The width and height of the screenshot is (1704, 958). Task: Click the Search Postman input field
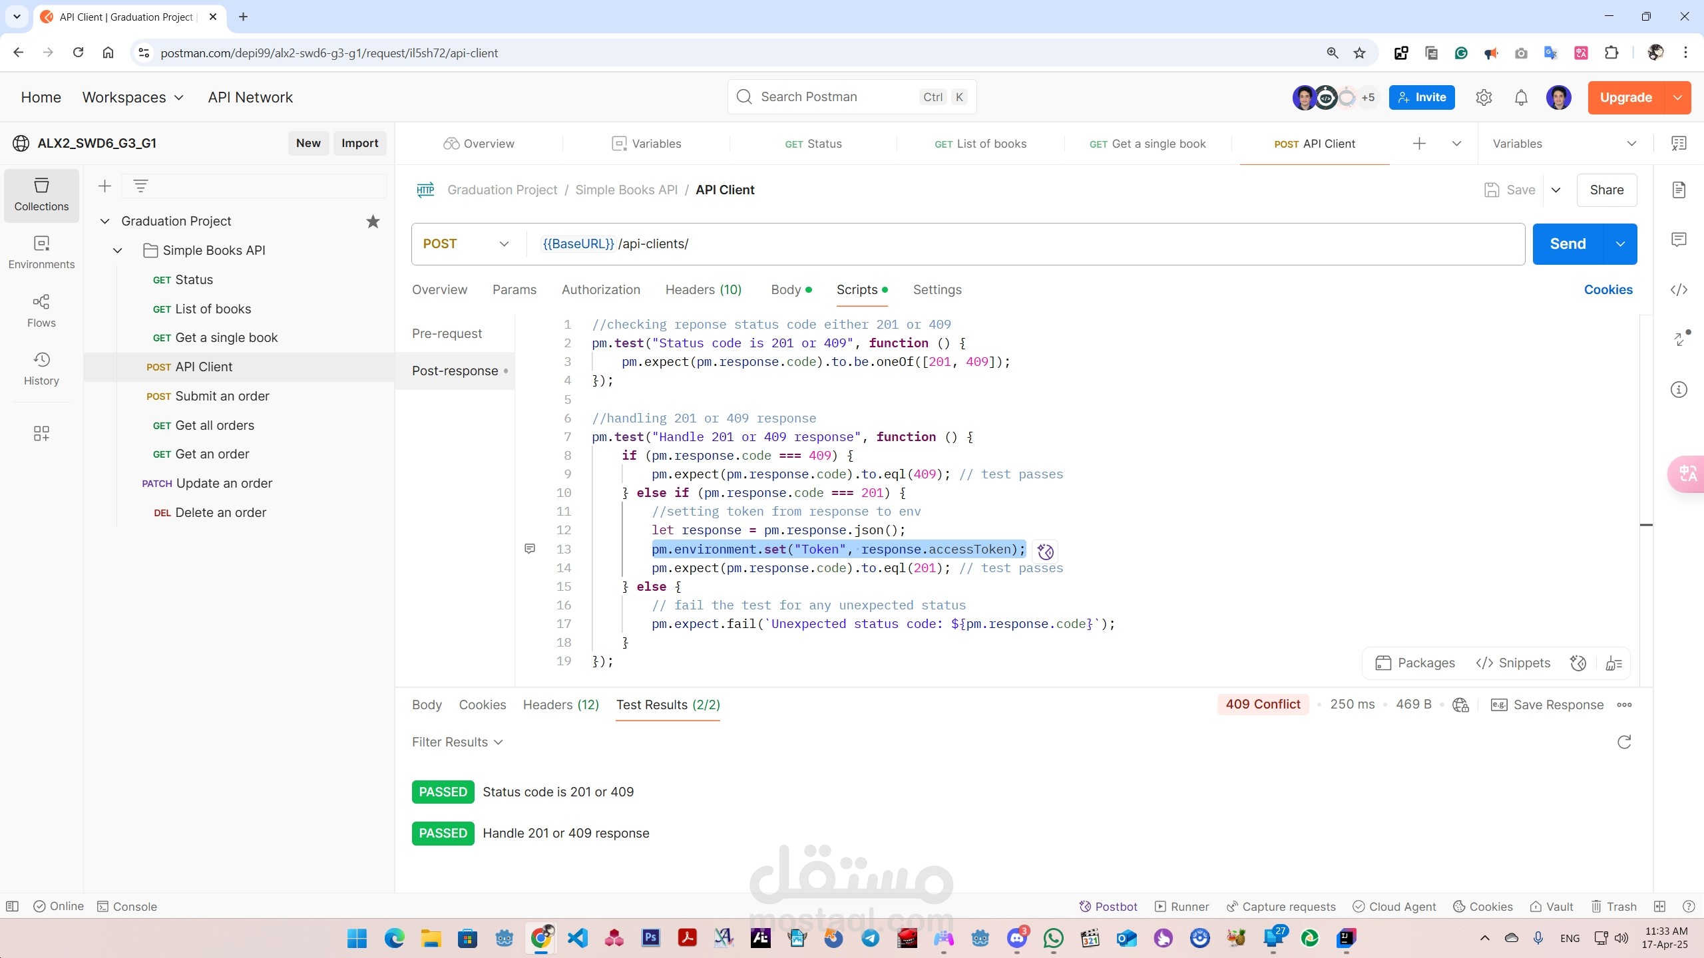852,97
